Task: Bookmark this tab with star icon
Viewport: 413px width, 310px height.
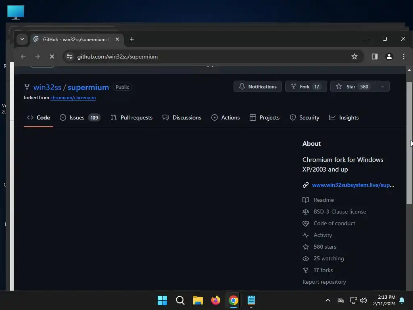Action: (x=355, y=57)
